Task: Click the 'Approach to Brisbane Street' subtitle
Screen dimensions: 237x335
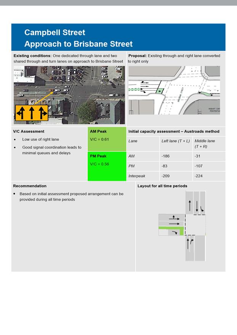Action: 78,44
